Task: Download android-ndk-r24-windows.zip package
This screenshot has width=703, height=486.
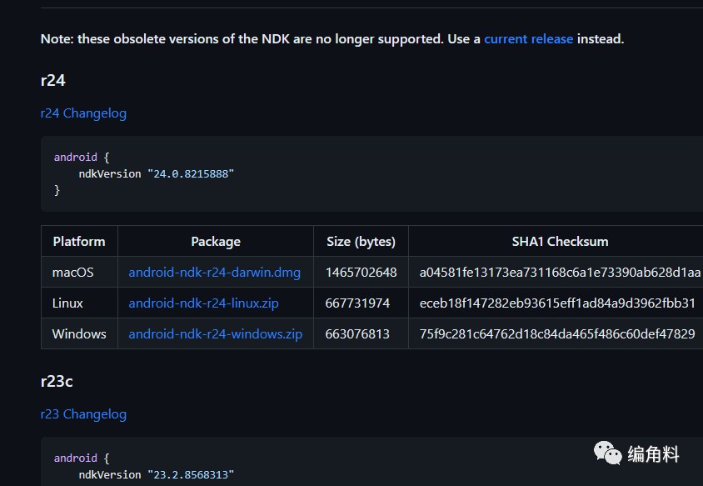Action: [x=215, y=333]
